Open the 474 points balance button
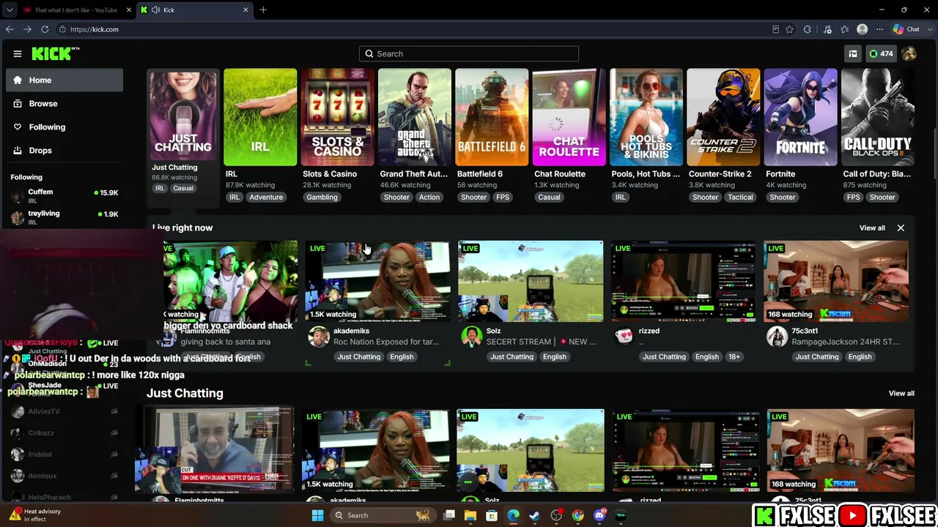The width and height of the screenshot is (938, 527). [881, 53]
